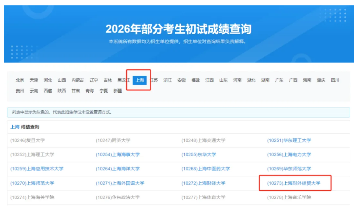Image resolution: width=359 pixels, height=216 pixels.
Task: Select the 新疆 province tab
Action: [x=117, y=91]
